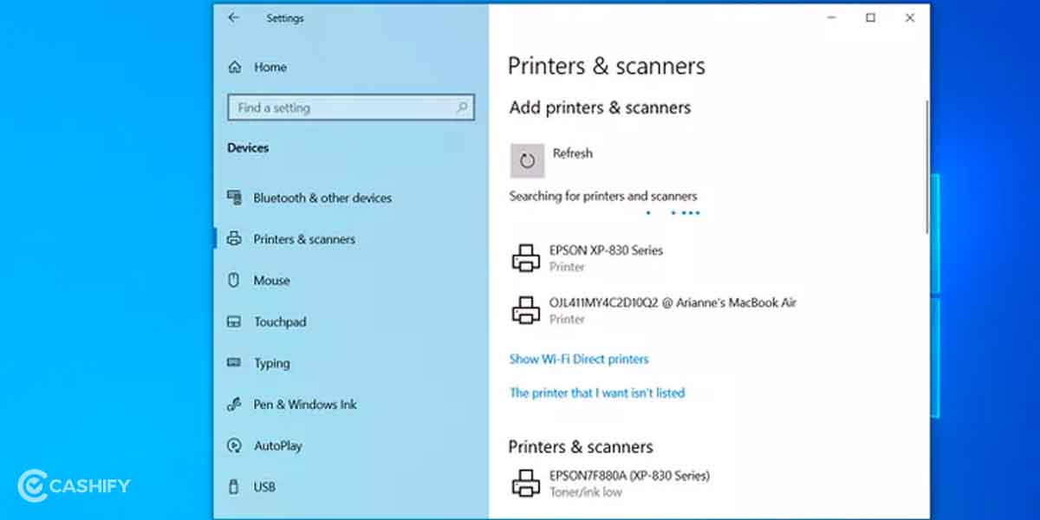
Task: Open Touchpad settings using its sidebar icon
Action: coord(234,322)
